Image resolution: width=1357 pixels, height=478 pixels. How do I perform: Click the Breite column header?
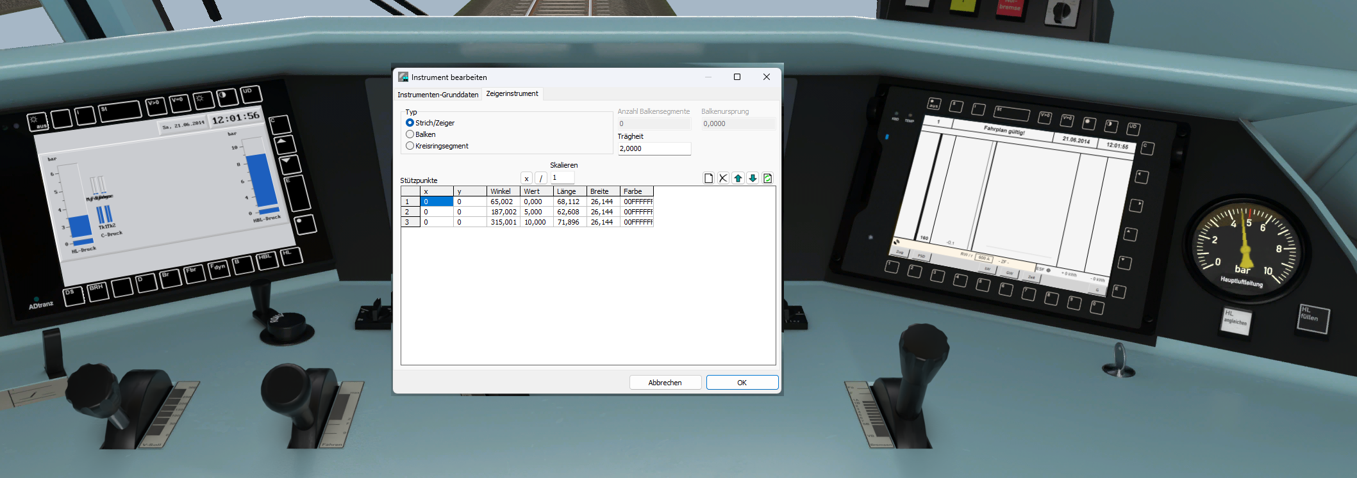[603, 191]
